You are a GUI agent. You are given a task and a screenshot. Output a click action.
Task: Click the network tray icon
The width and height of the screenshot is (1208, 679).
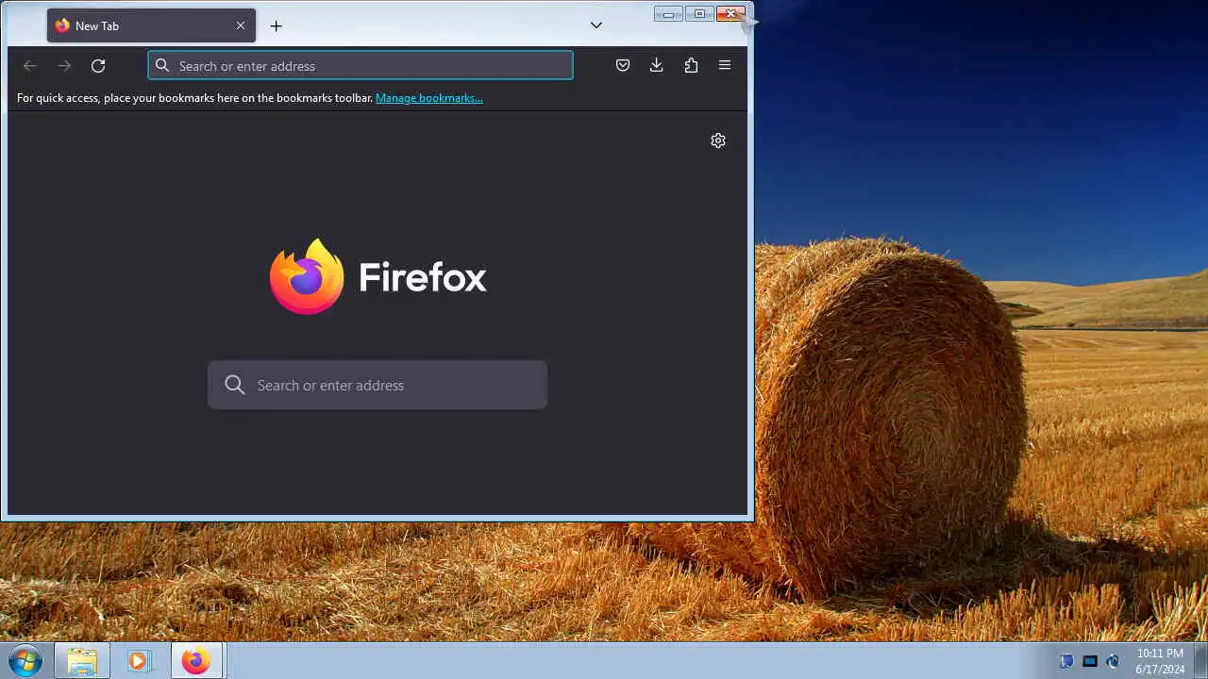pyautogui.click(x=1090, y=661)
